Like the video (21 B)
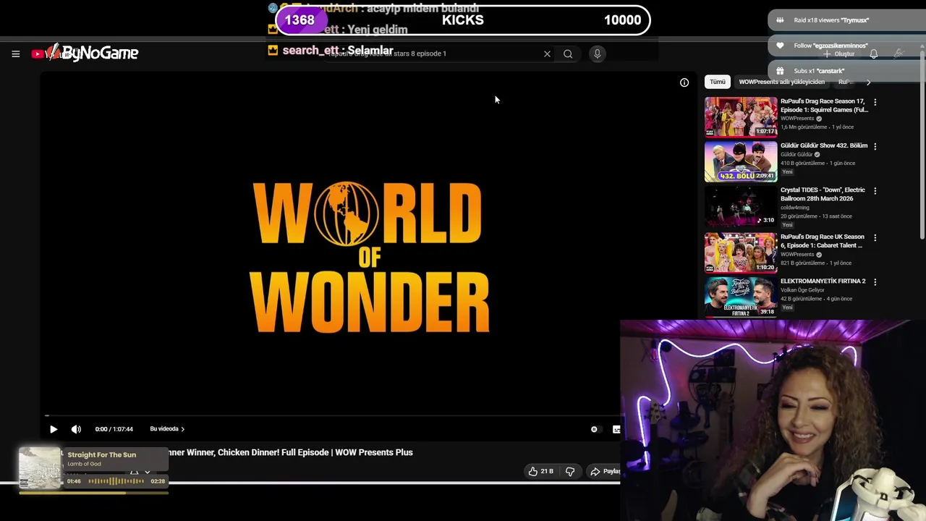The width and height of the screenshot is (926, 521). [541, 471]
